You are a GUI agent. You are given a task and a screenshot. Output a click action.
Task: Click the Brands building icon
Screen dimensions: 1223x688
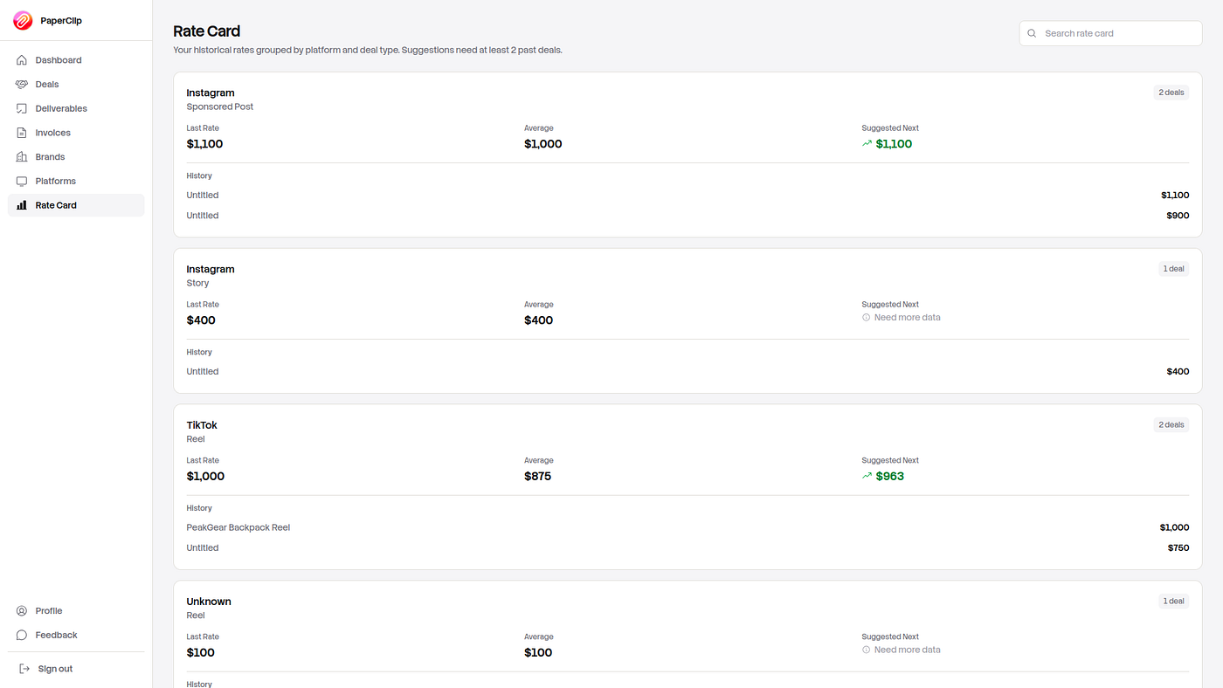pos(22,157)
